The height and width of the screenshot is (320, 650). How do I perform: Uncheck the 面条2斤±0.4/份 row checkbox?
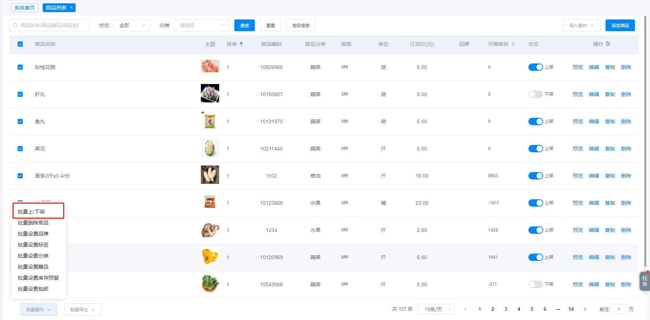click(20, 176)
